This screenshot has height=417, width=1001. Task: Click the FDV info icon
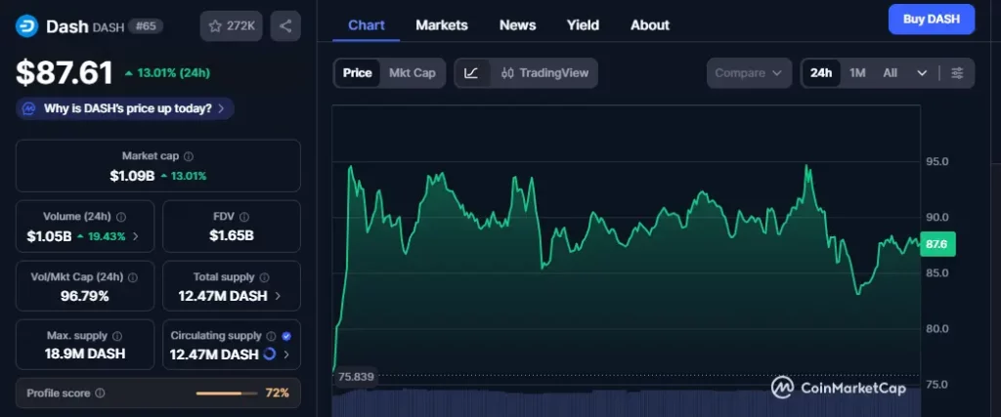click(x=243, y=217)
